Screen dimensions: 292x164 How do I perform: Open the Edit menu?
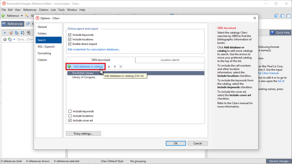pyautogui.click(x=10, y=10)
